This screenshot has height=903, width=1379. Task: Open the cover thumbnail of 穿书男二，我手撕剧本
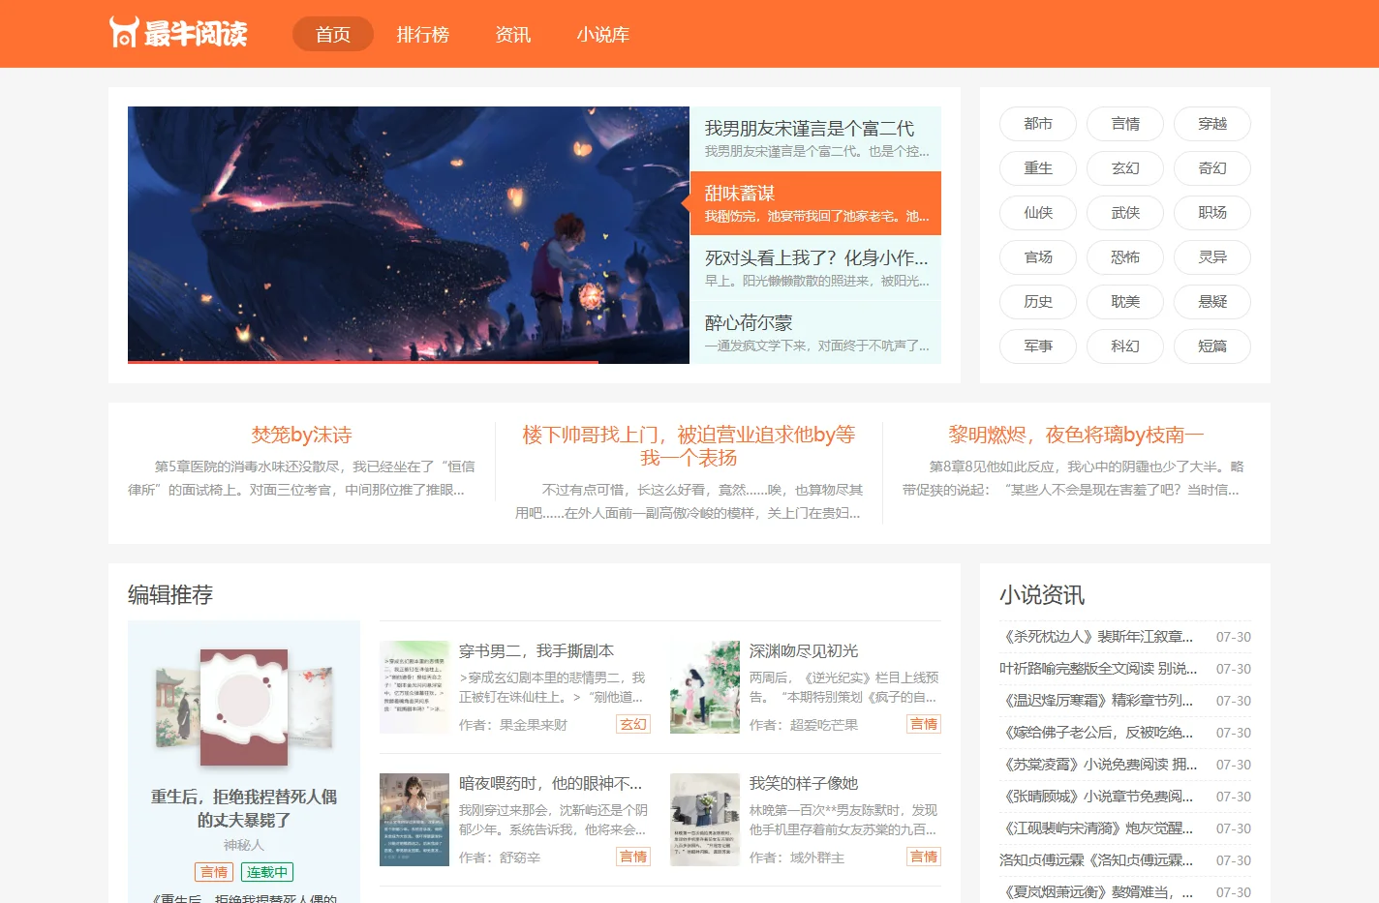(x=414, y=687)
